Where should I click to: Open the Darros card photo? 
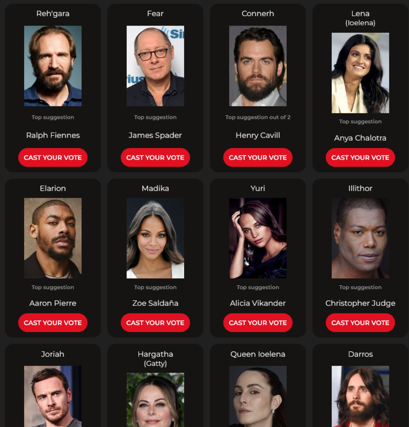click(360, 396)
